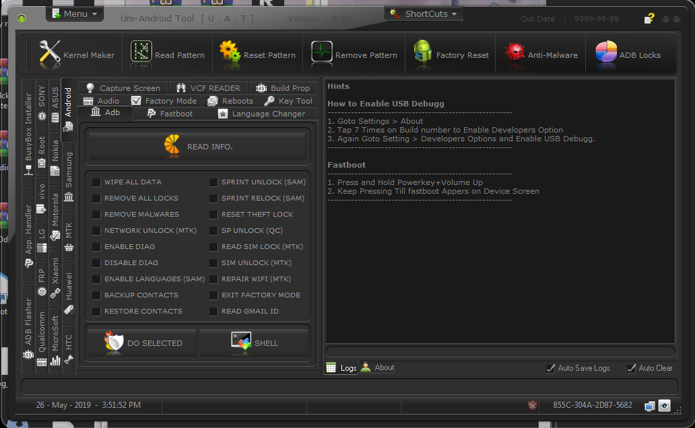695x428 pixels.
Task: Open the BusyBox Installer side tab
Action: click(28, 133)
